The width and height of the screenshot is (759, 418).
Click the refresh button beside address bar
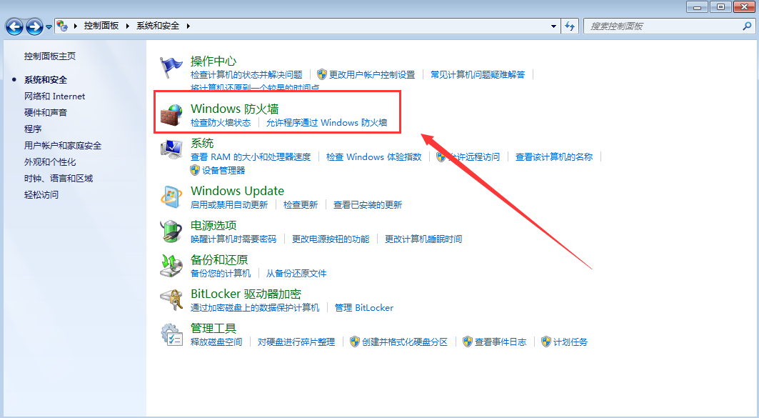(x=570, y=26)
